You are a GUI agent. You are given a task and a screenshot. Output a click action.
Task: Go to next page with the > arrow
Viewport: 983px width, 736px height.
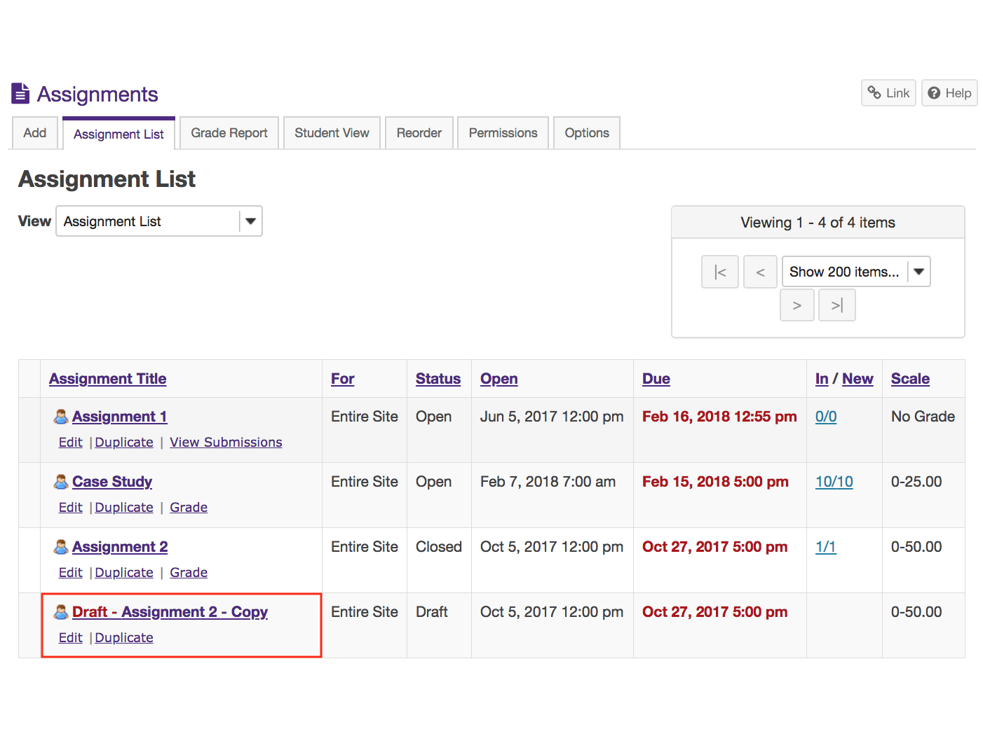click(796, 305)
